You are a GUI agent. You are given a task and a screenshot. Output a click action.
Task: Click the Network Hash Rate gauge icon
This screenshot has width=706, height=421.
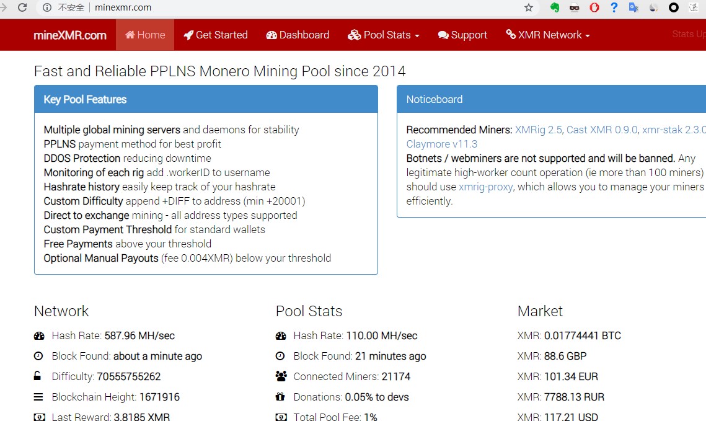[39, 335]
